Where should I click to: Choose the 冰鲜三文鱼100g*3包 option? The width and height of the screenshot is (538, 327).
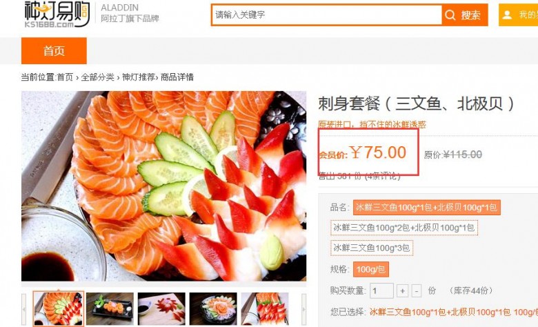(372, 248)
